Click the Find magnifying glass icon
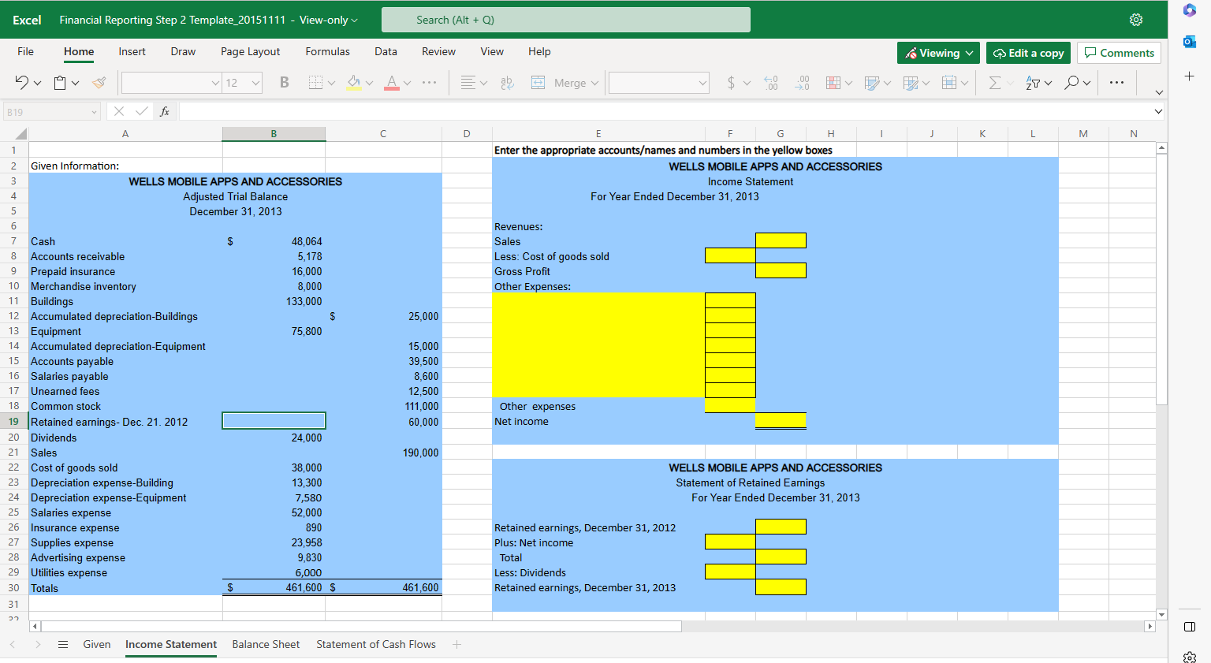The height and width of the screenshot is (663, 1211). tap(1071, 83)
